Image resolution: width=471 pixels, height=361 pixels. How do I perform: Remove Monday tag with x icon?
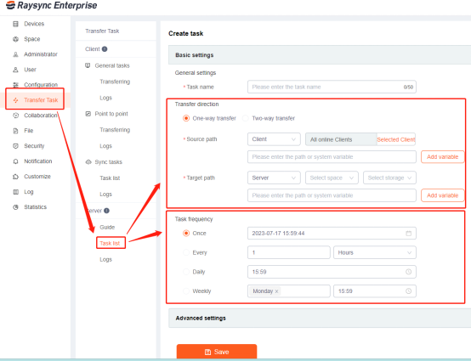(x=276, y=291)
